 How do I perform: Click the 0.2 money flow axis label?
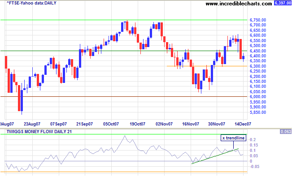[x=253, y=140]
